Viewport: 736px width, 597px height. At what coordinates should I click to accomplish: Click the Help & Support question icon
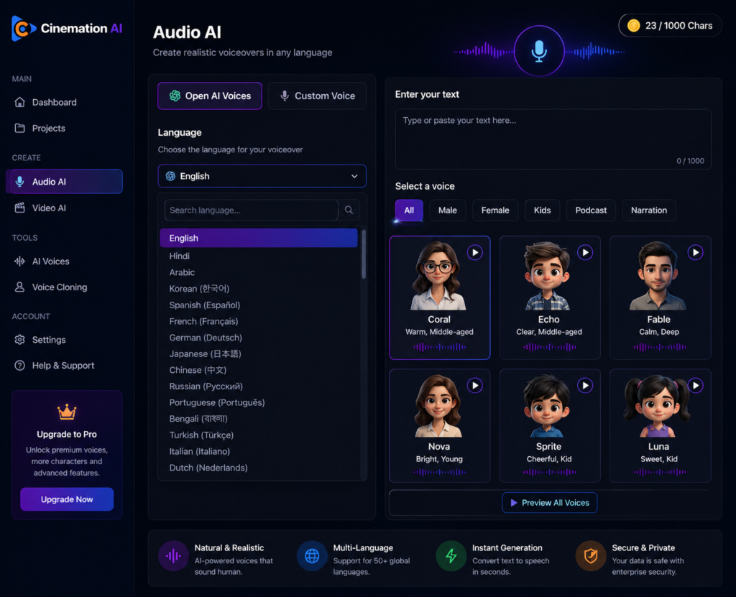click(19, 365)
